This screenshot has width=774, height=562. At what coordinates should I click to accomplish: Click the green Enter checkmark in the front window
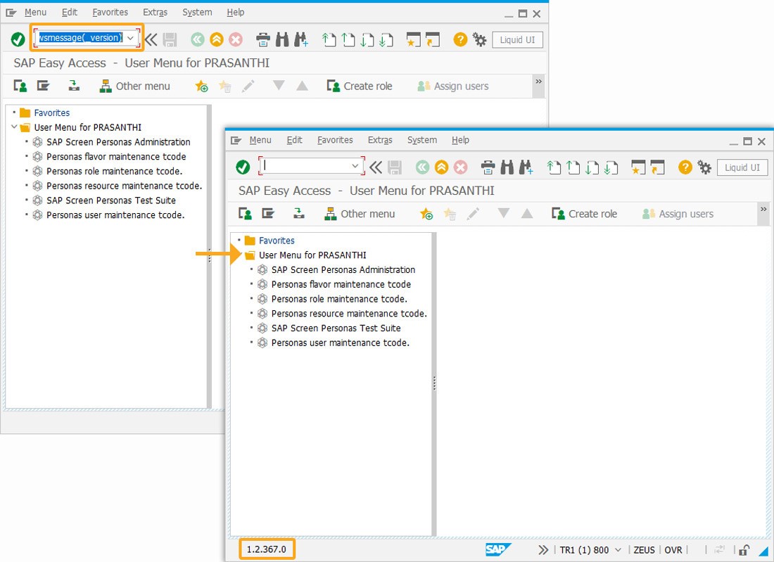[x=243, y=167]
